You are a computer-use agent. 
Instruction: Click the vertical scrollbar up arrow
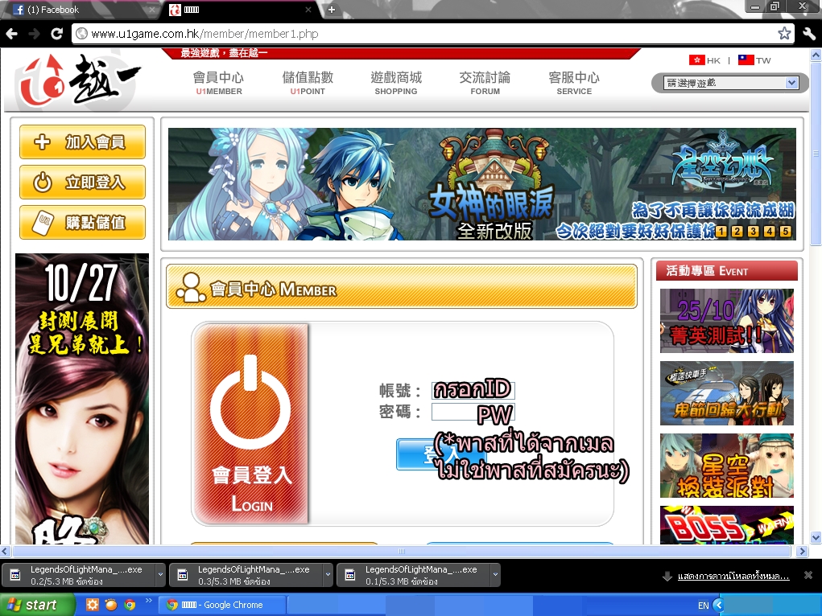tap(816, 54)
